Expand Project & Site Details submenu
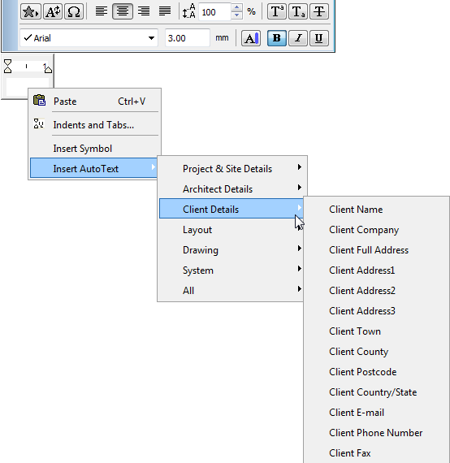Image resolution: width=450 pixels, height=463 pixels. [x=231, y=169]
